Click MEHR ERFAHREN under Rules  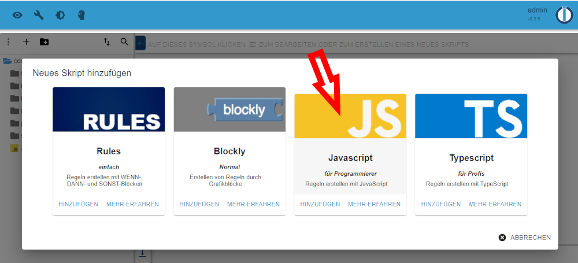(x=133, y=204)
